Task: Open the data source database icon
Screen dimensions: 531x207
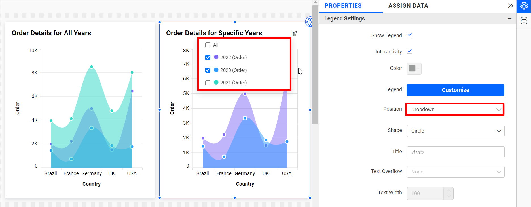Action: point(524,20)
